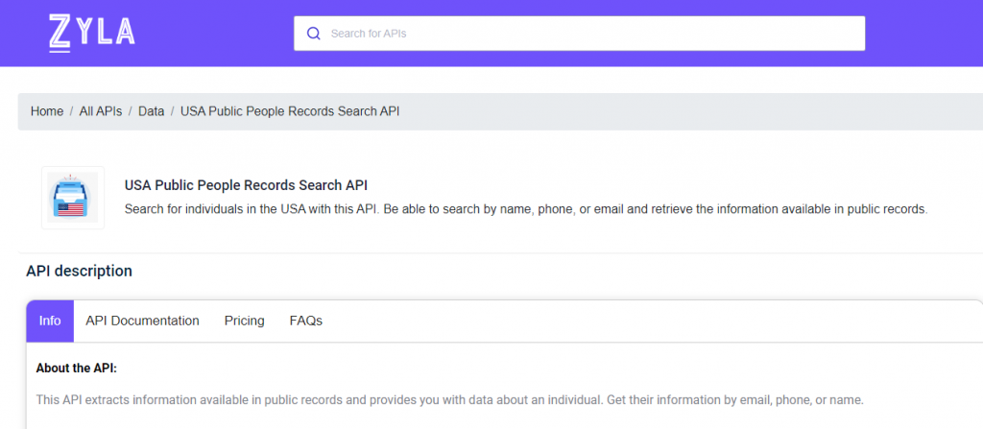The image size is (983, 429).
Task: Focus the Search for APIs field
Action: [579, 34]
